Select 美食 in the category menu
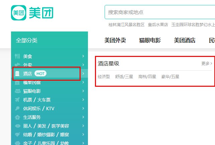The width and height of the screenshot is (215, 145). pos(27,56)
